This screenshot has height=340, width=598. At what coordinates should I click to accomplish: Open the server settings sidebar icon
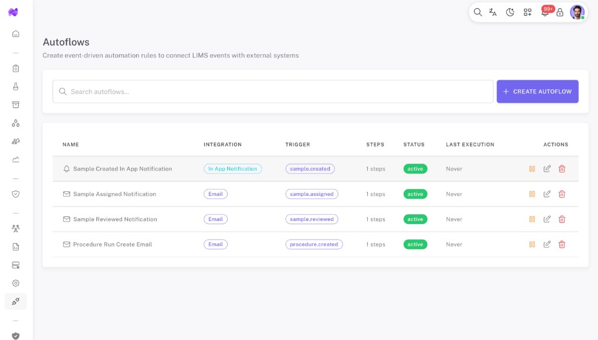pos(16,265)
